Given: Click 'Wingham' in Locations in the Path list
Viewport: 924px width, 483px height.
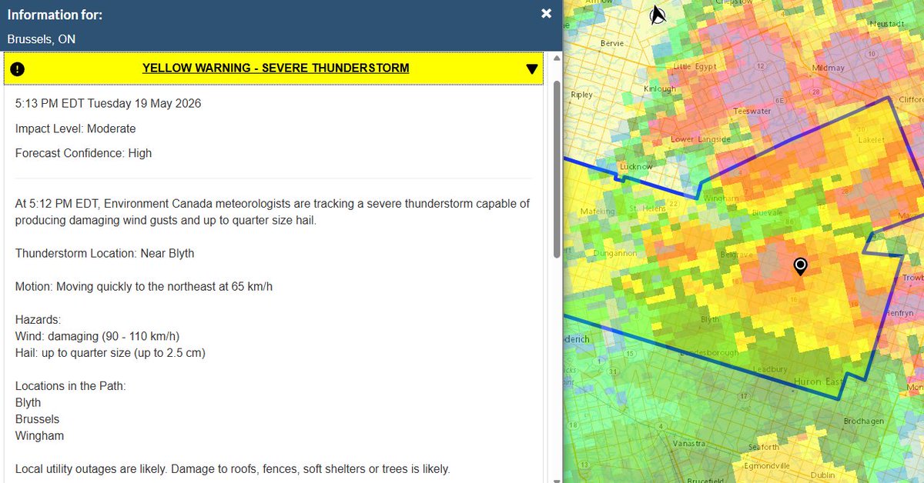Looking at the screenshot, I should 39,436.
